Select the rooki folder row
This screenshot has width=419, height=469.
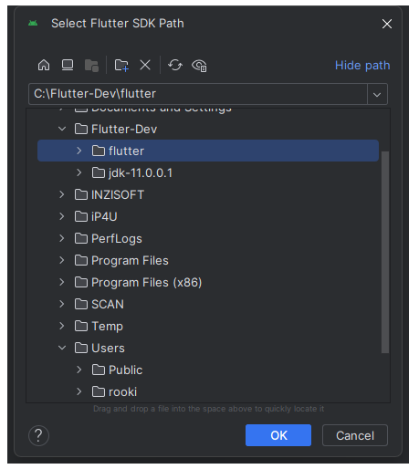(x=208, y=391)
